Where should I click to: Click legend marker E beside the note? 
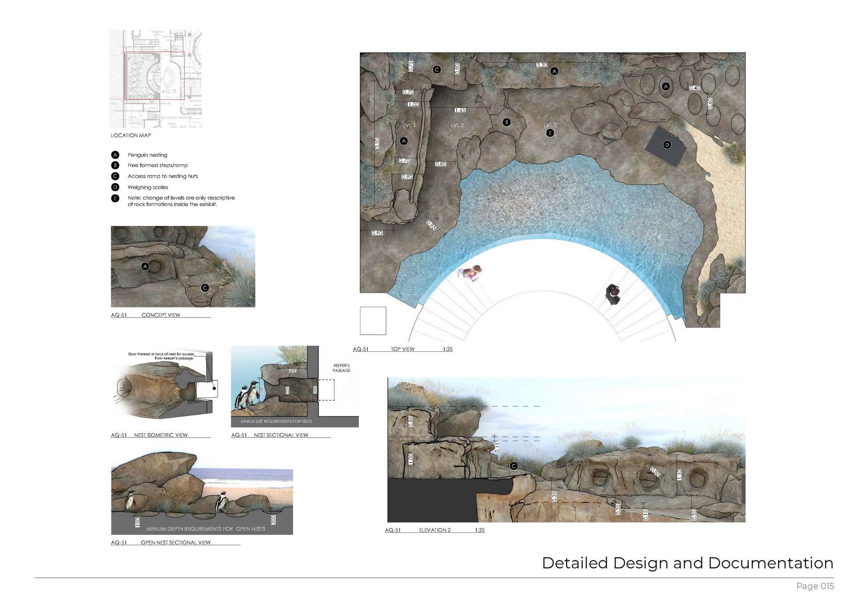115,198
